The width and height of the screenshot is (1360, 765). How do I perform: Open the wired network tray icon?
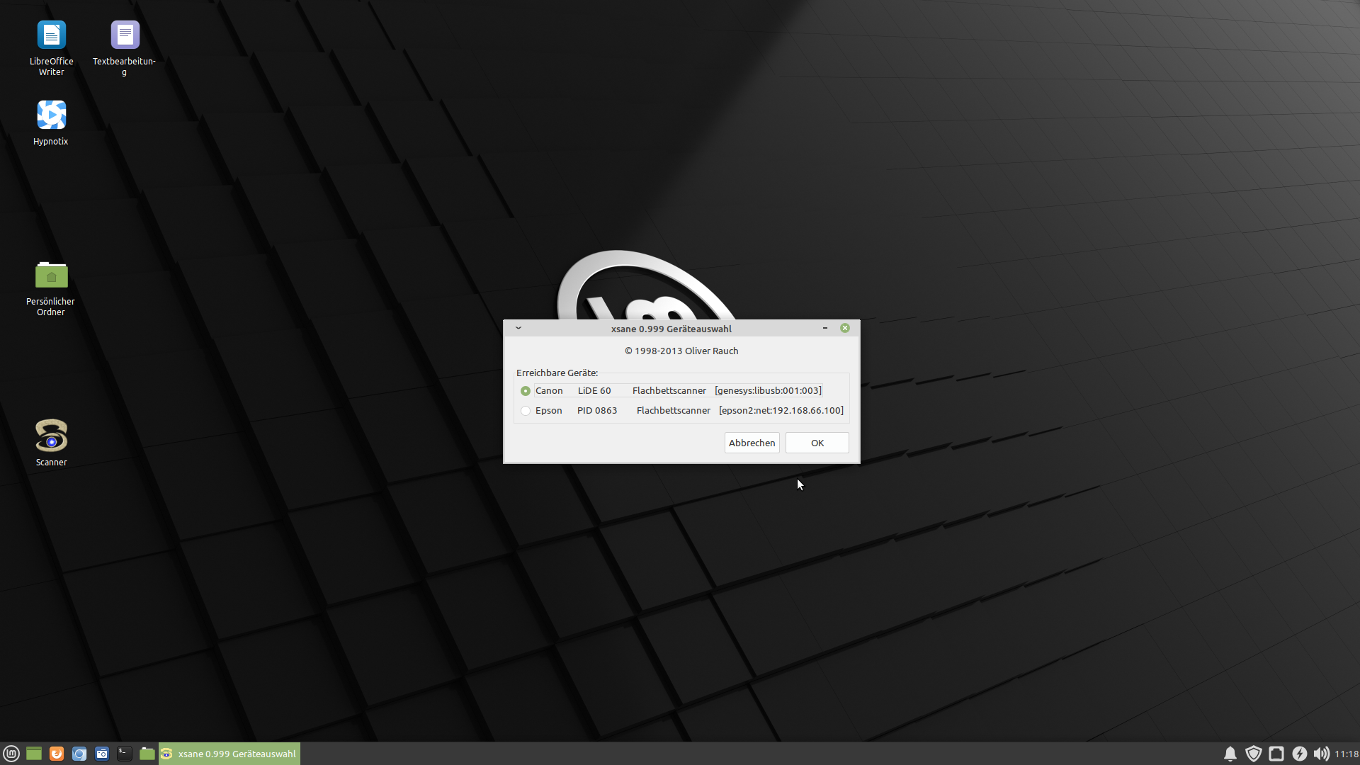pos(1276,754)
